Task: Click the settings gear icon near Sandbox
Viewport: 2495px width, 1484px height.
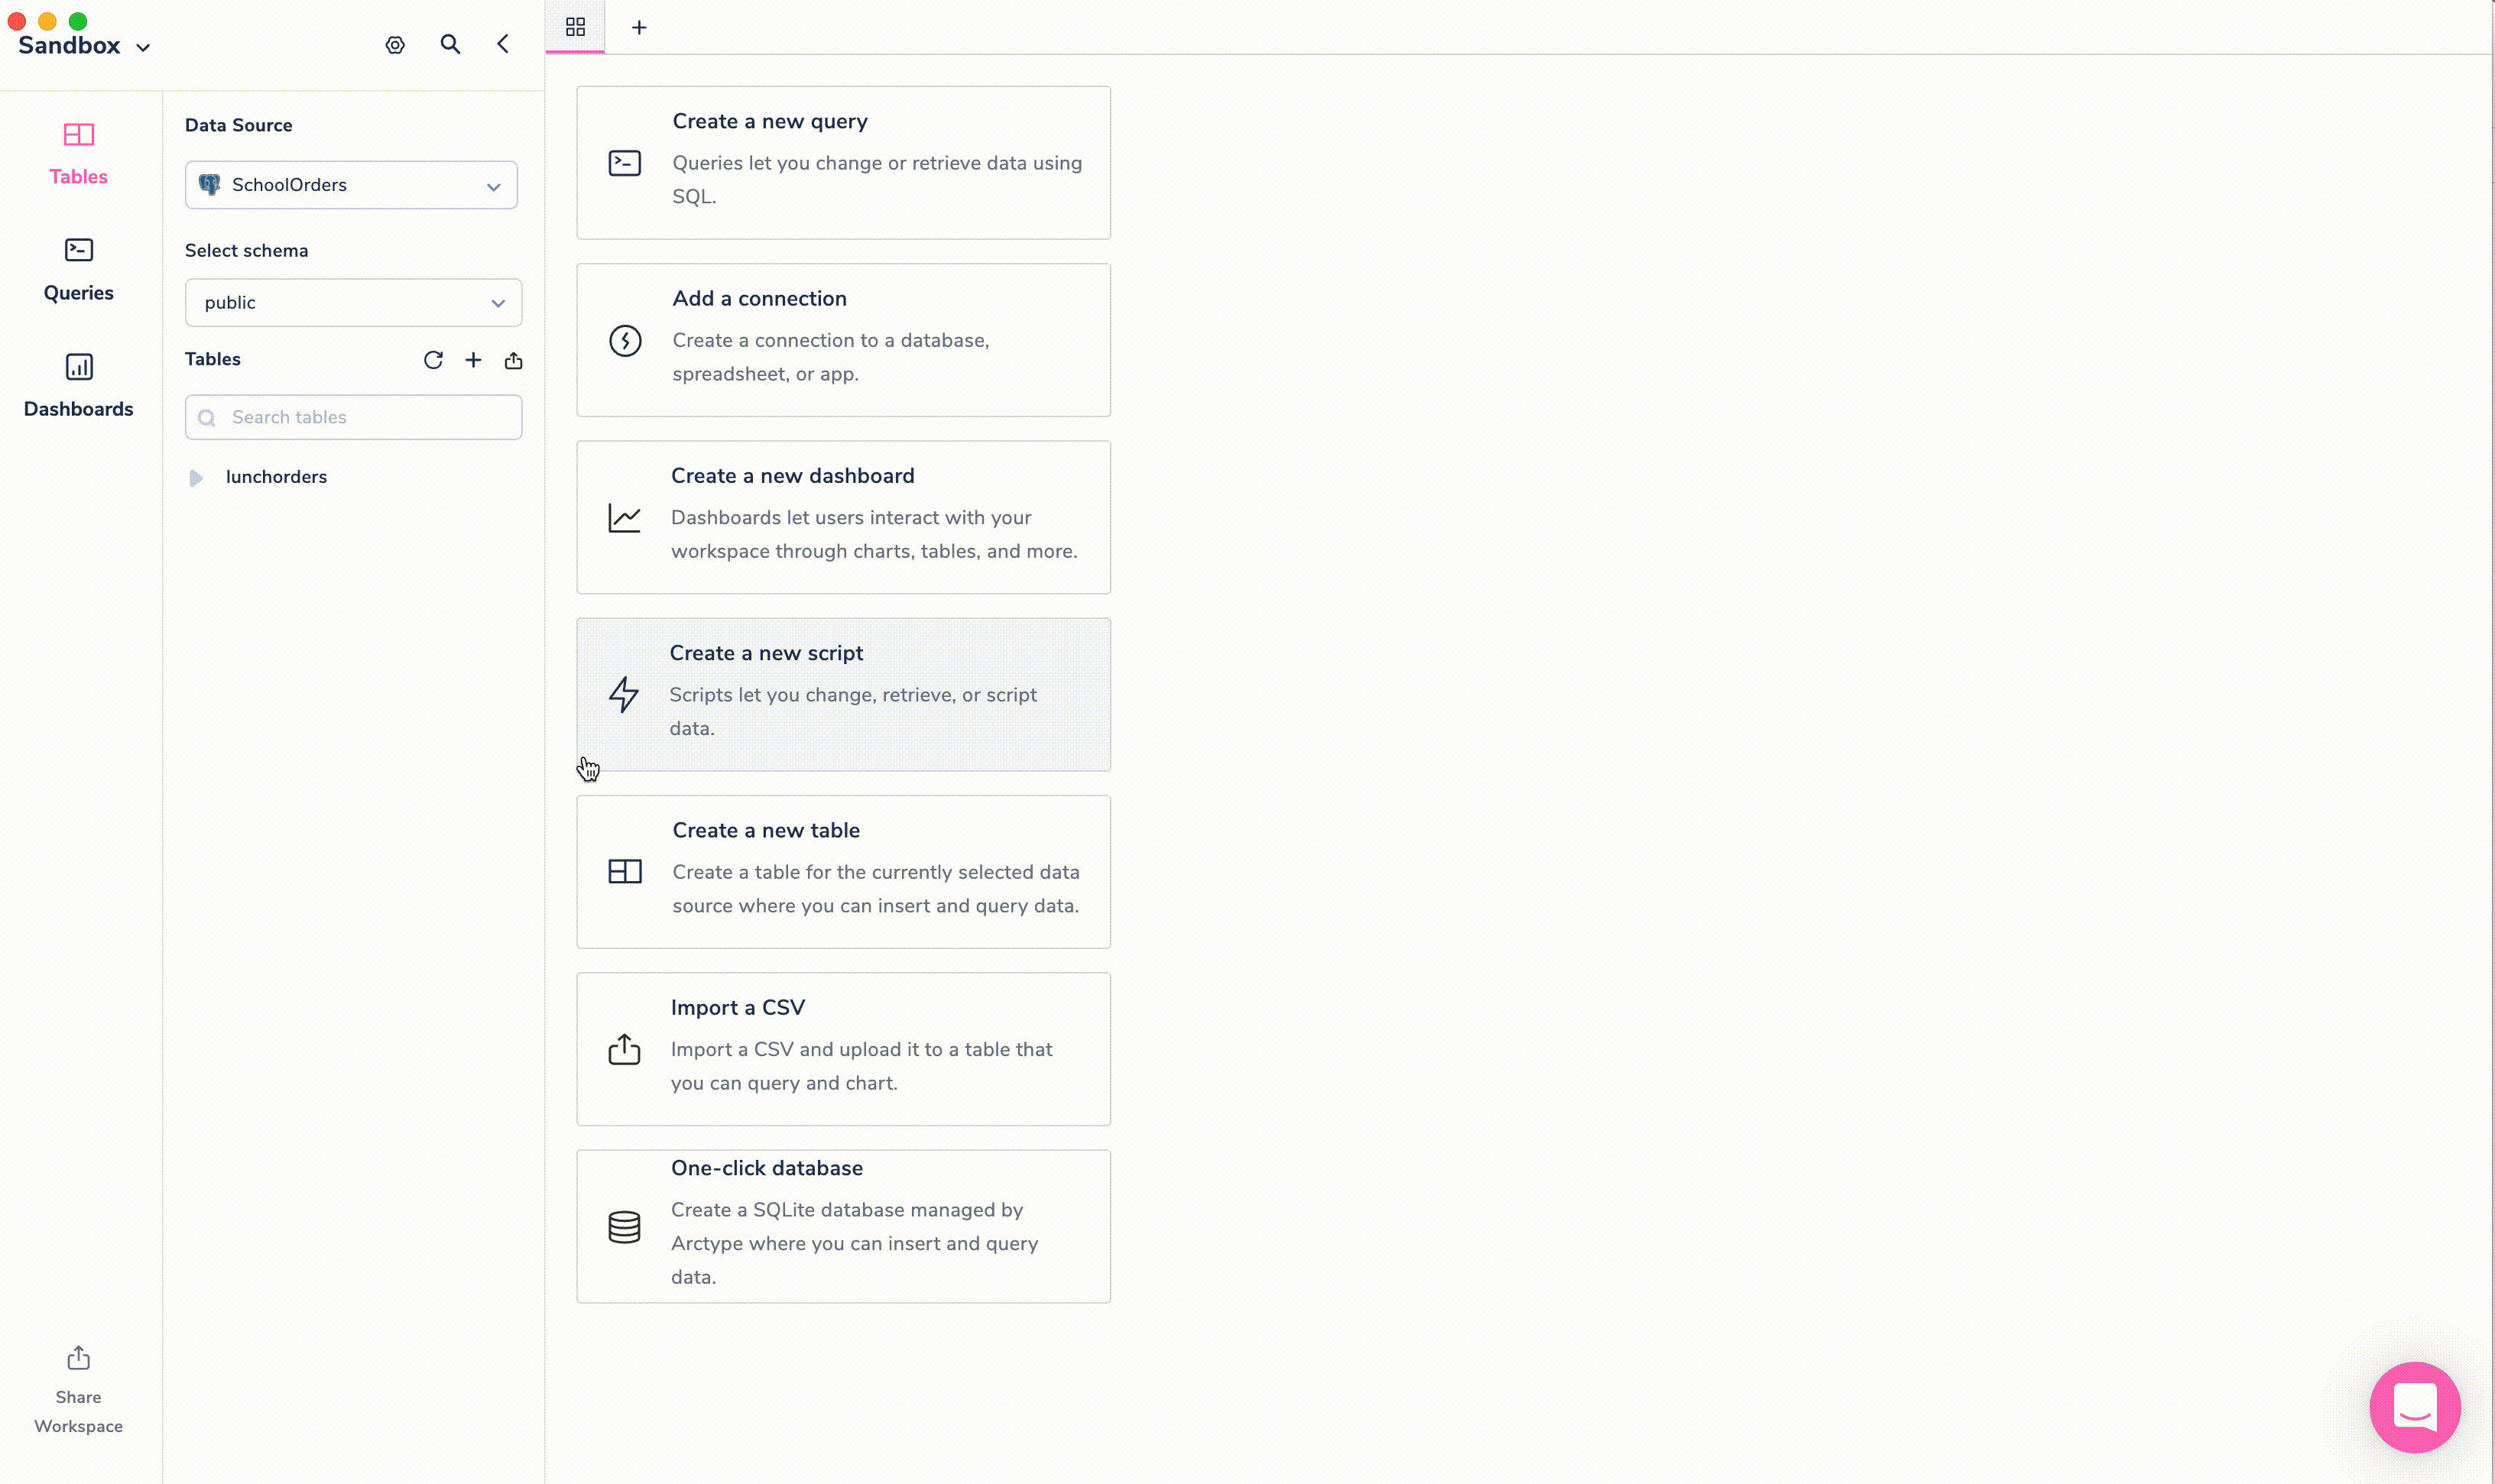Action: pyautogui.click(x=395, y=45)
